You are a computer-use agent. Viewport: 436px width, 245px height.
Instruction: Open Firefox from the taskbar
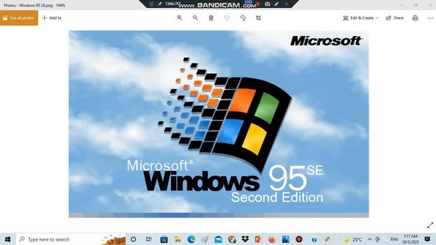point(272,239)
